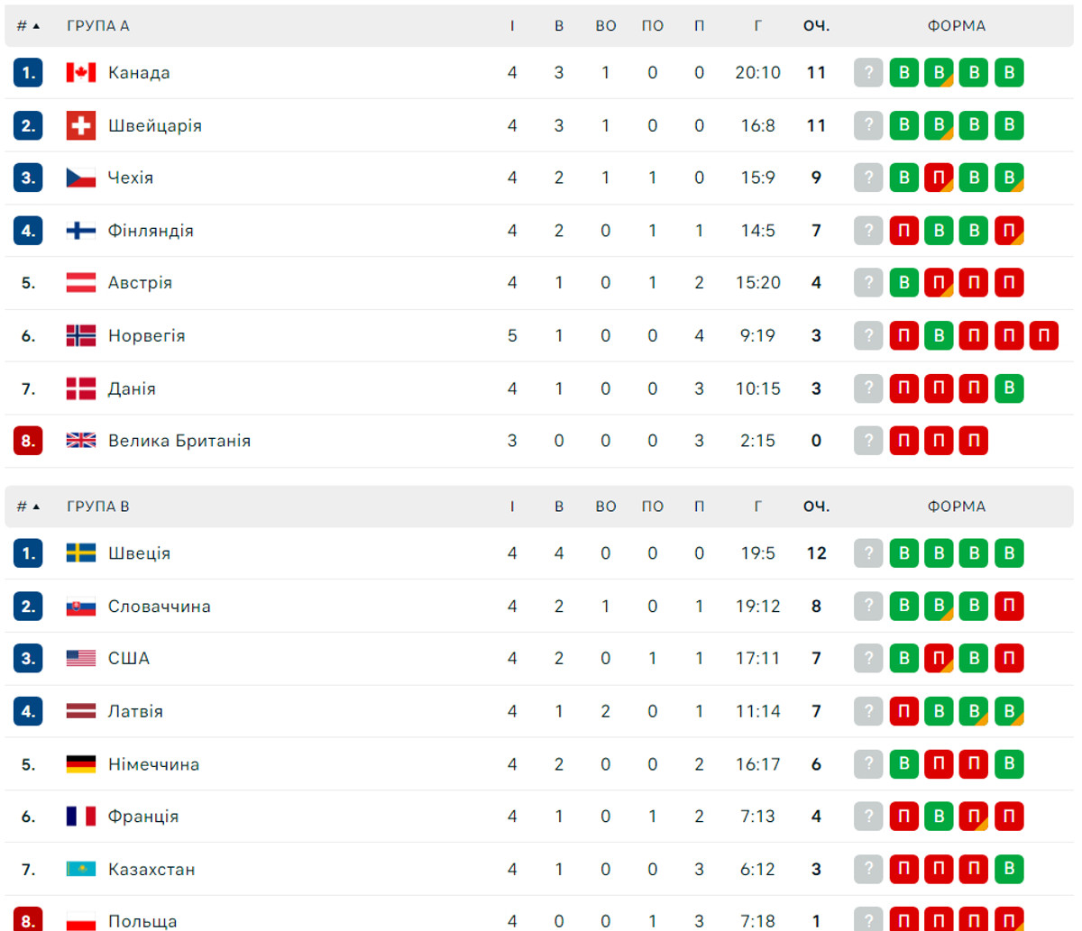Open team page for Словаччина
This screenshot has width=1082, height=931.
[x=160, y=607]
